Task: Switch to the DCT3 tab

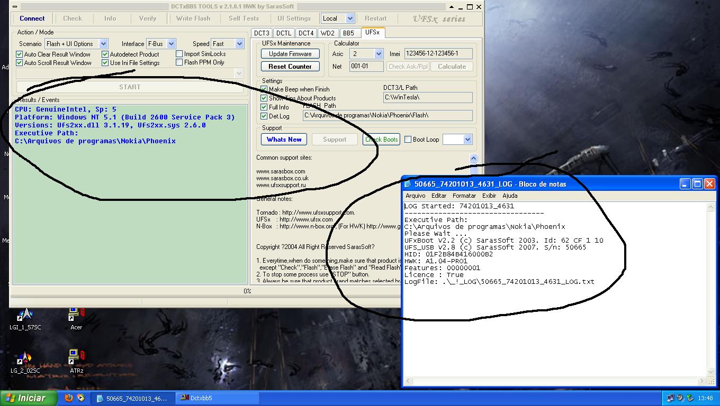Action: (x=262, y=33)
